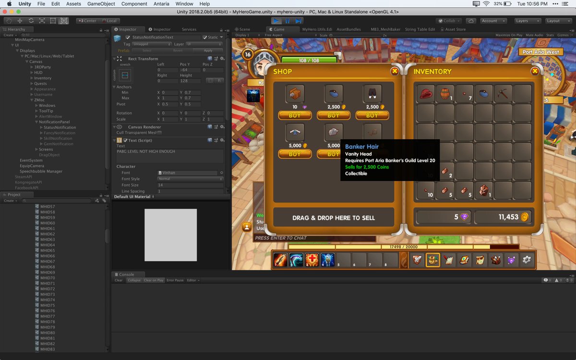Image resolution: width=576 pixels, height=360 pixels.
Task: Toggle Collapse in the Console
Action: click(134, 280)
